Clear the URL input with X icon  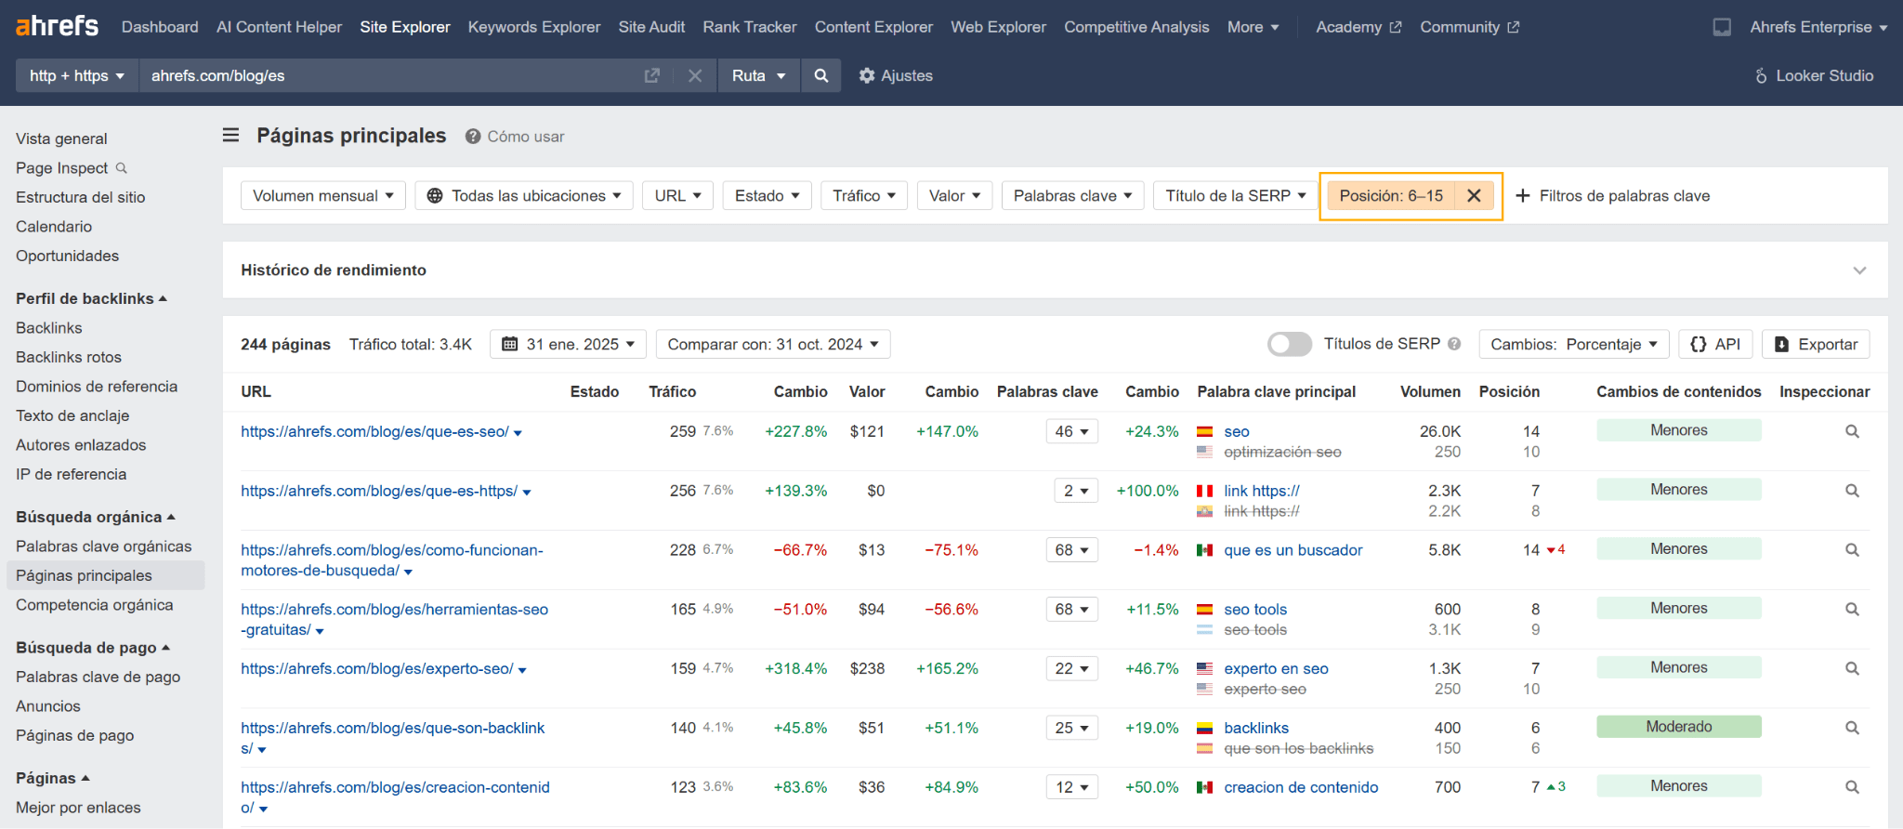point(694,75)
